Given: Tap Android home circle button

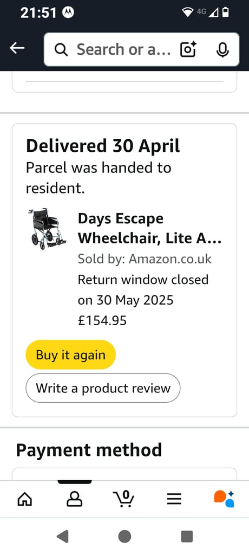Looking at the screenshot, I should click(x=124, y=537).
